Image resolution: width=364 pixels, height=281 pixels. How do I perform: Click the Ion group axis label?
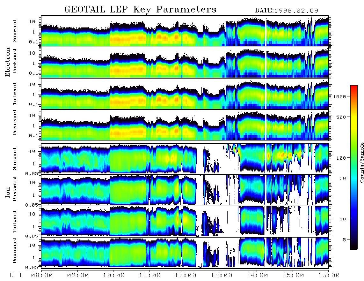click(8, 192)
